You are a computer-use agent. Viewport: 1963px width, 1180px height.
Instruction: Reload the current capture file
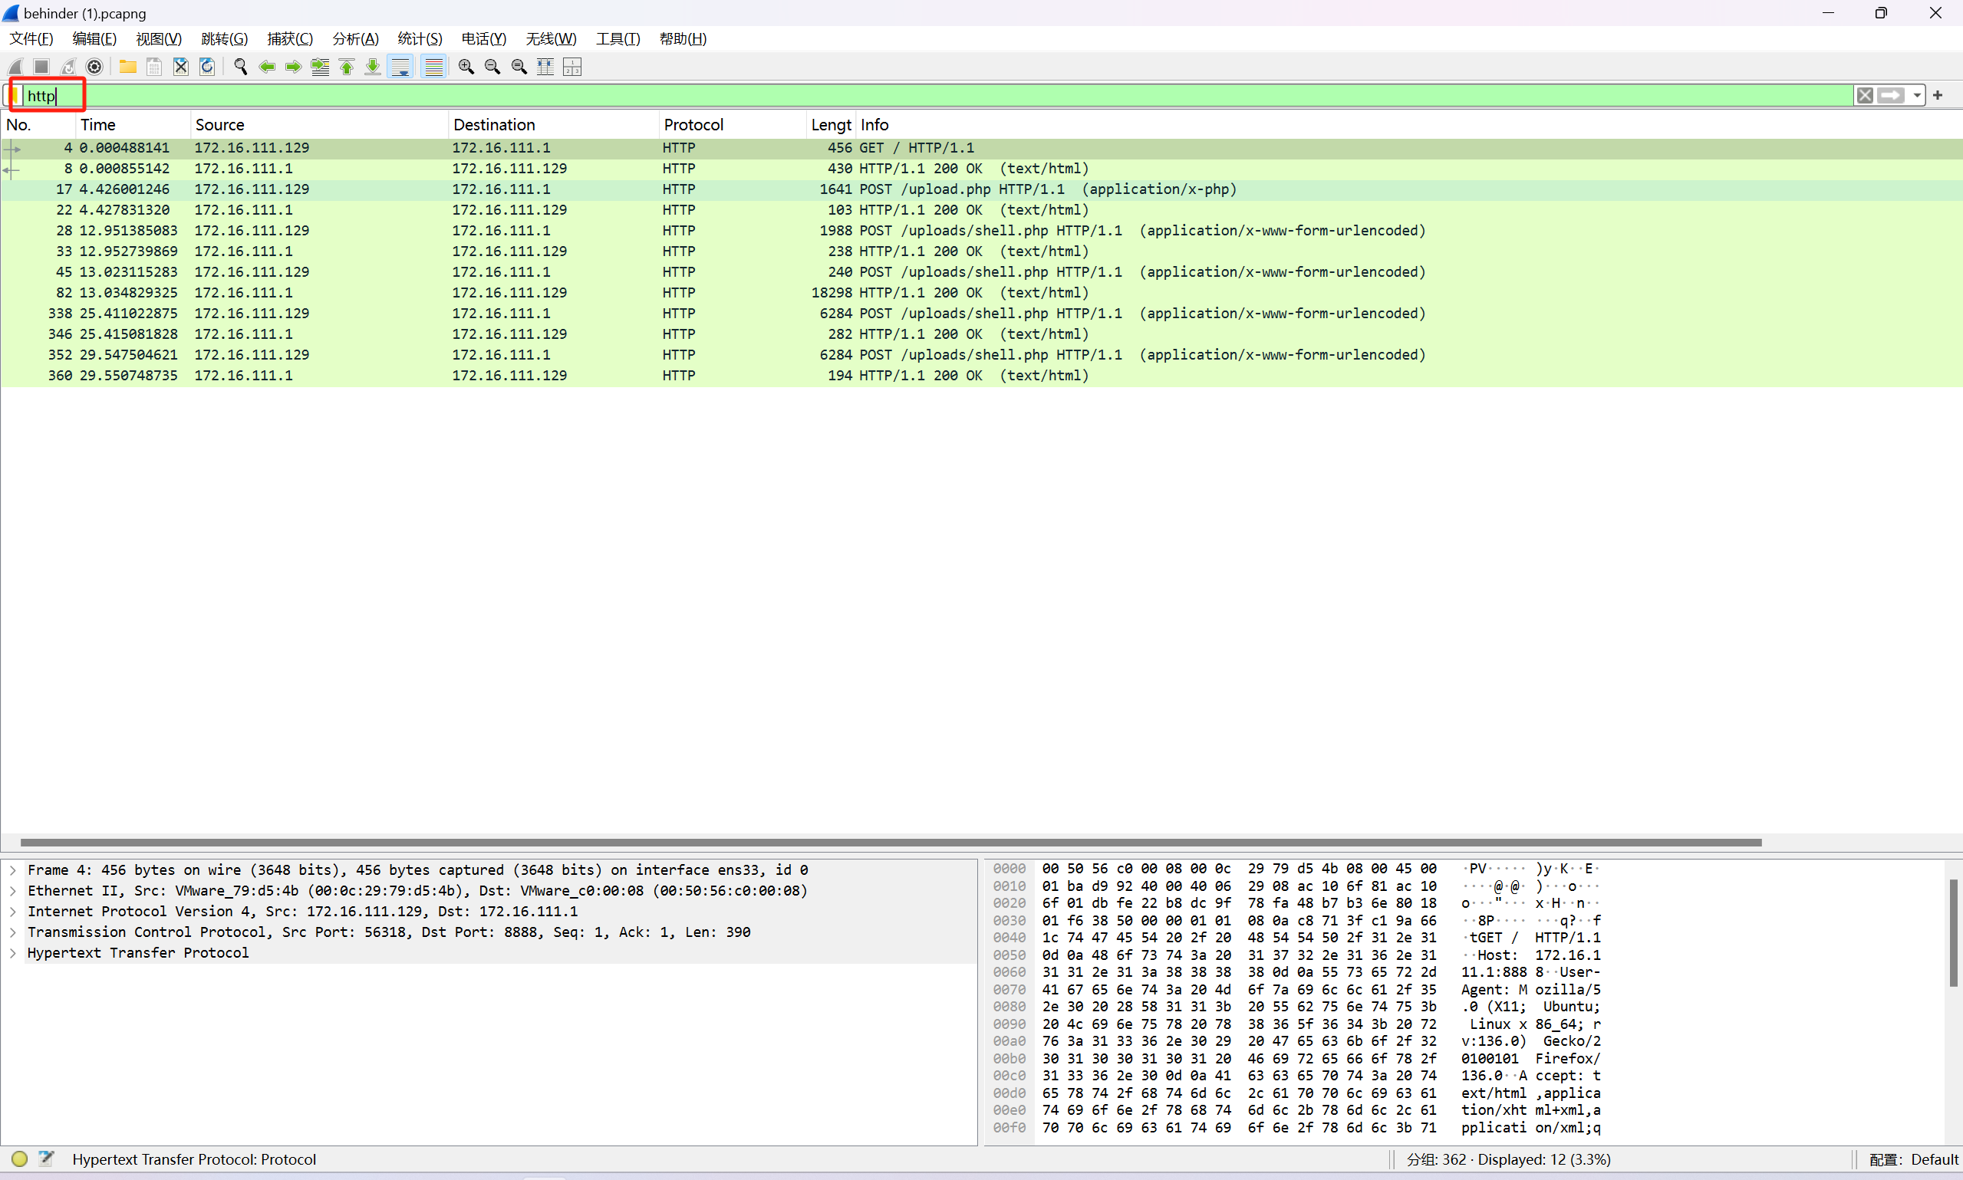pyautogui.click(x=207, y=67)
